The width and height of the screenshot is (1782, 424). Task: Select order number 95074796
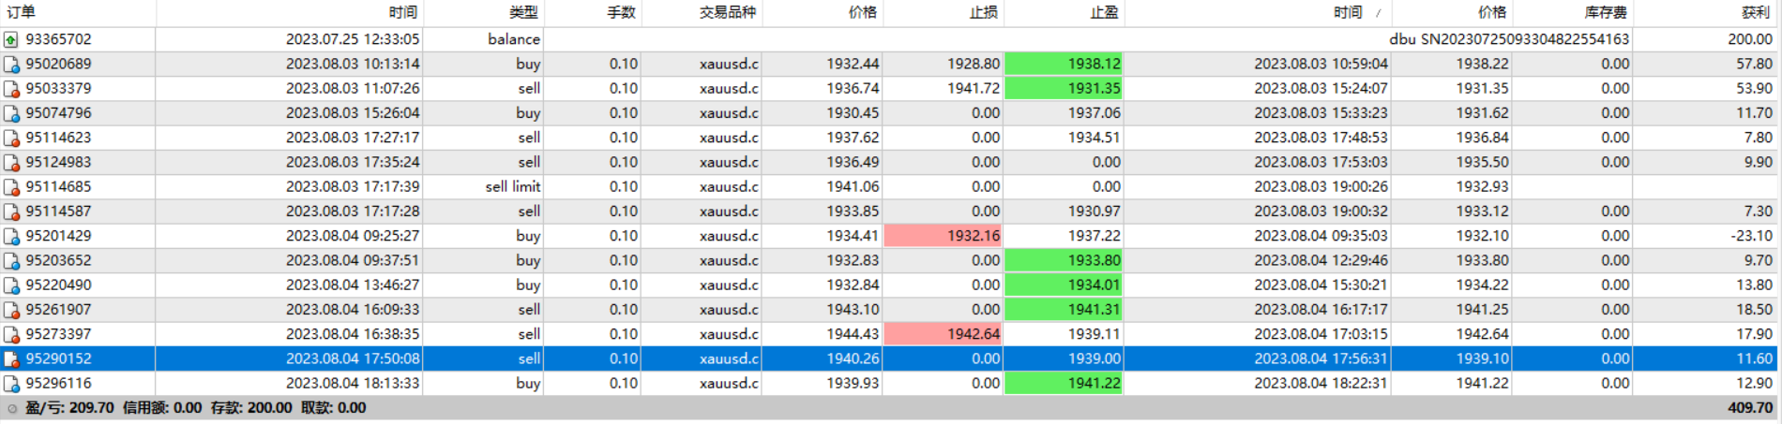pos(58,113)
